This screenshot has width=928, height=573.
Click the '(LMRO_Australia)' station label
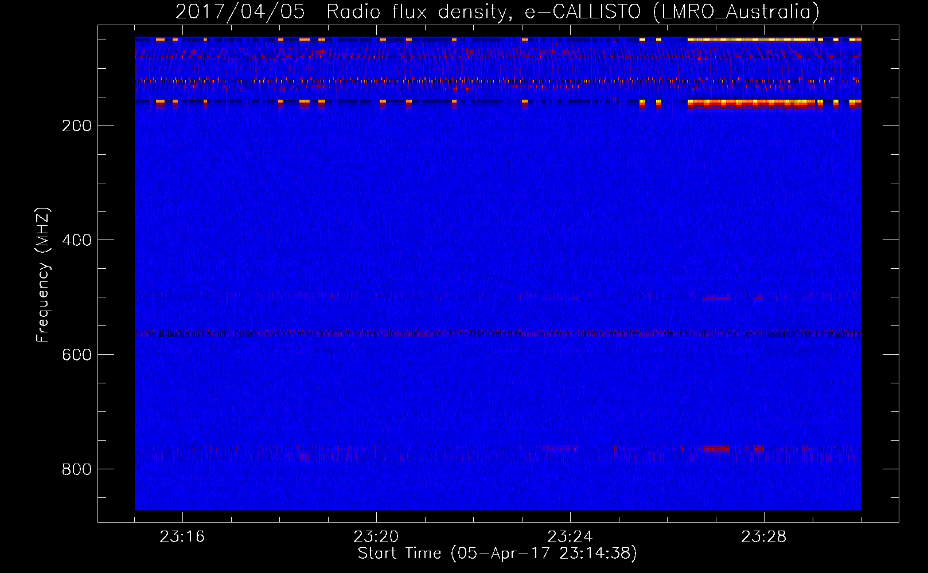point(736,11)
